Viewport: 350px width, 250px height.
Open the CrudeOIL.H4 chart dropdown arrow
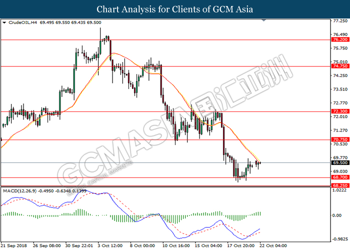4,22
